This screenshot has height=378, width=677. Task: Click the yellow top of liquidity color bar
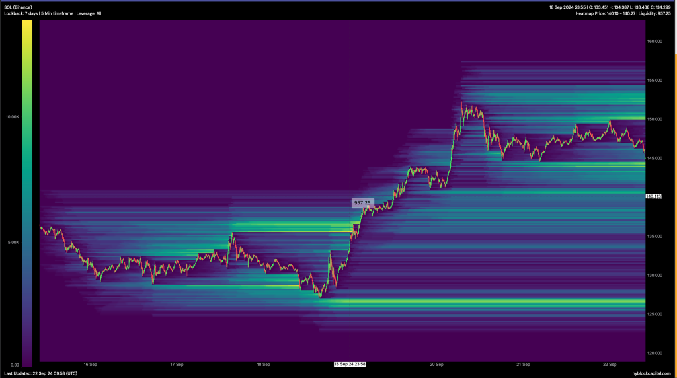click(27, 26)
